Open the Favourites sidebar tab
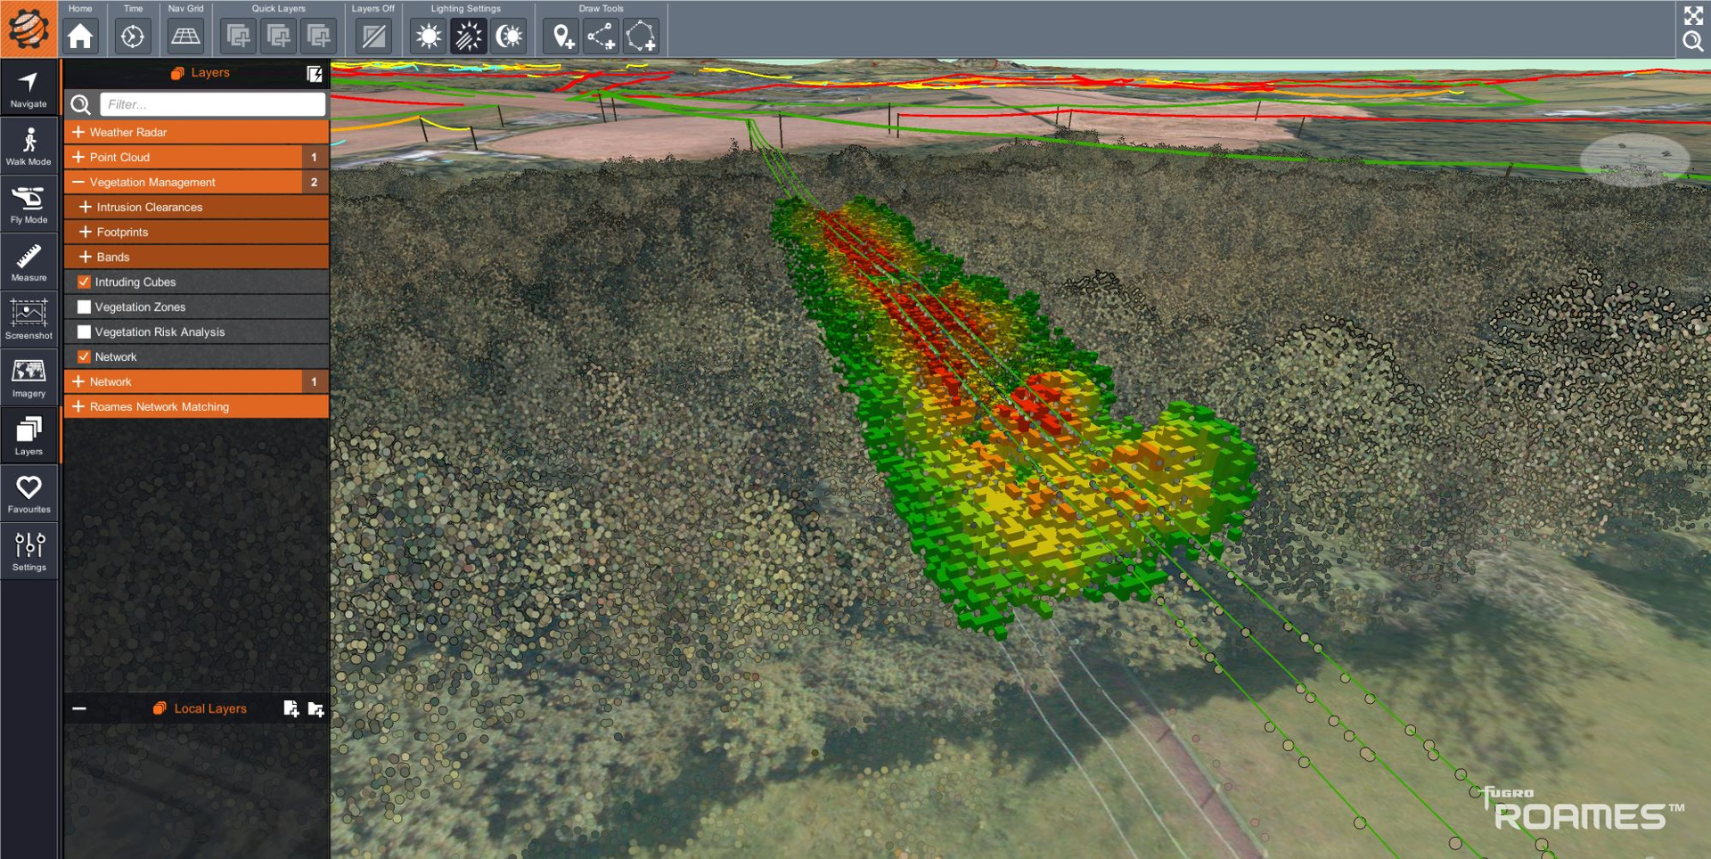The width and height of the screenshot is (1711, 859). tap(29, 494)
